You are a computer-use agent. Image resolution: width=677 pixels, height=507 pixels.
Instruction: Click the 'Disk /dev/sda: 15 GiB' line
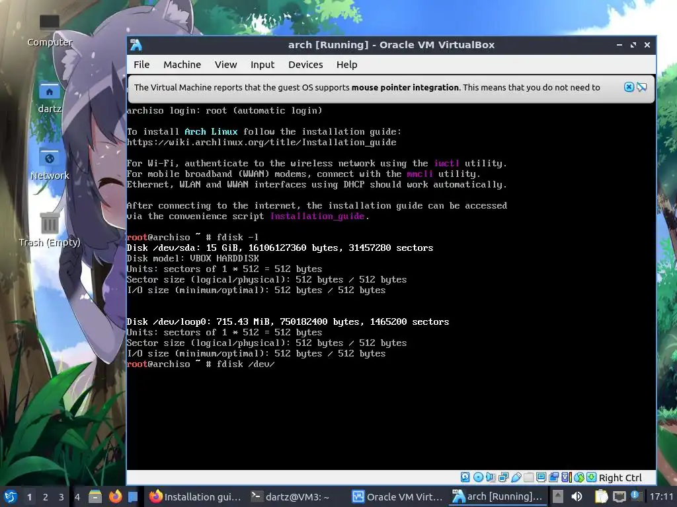(x=280, y=248)
